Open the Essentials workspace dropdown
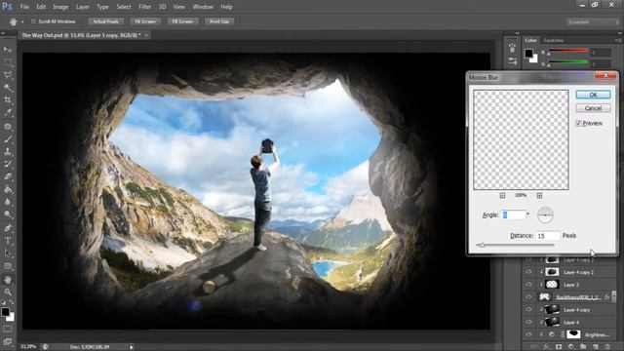Screen dimensions: 624x351 click(593, 21)
